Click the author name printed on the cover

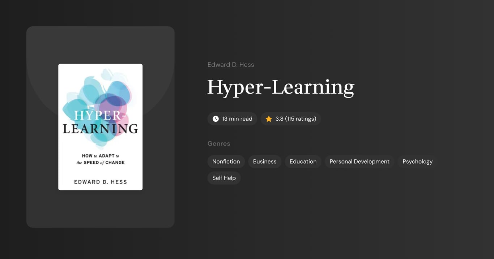100,182
